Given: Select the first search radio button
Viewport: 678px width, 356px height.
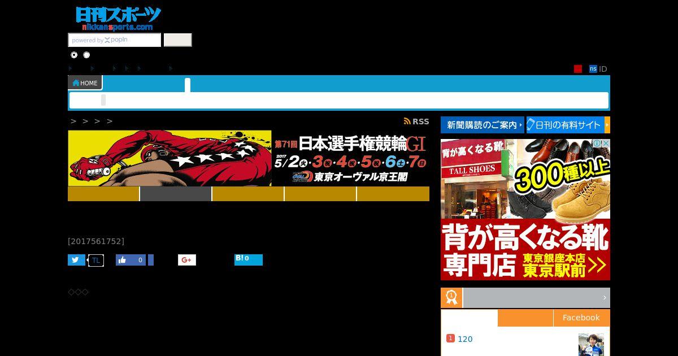Looking at the screenshot, I should (x=74, y=55).
